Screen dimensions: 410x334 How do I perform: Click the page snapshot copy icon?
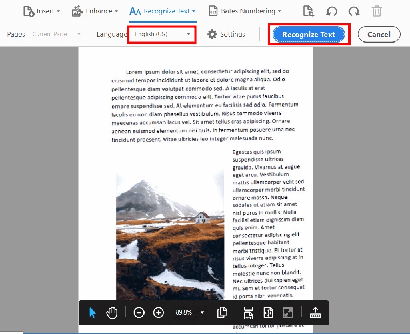point(222,312)
